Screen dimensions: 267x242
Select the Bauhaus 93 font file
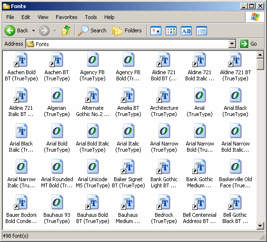(x=57, y=209)
